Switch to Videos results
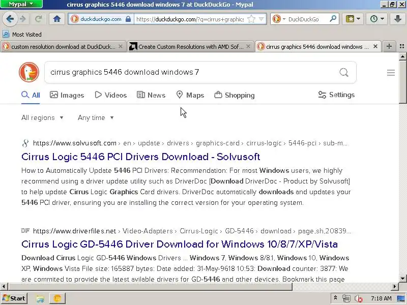 (111, 95)
